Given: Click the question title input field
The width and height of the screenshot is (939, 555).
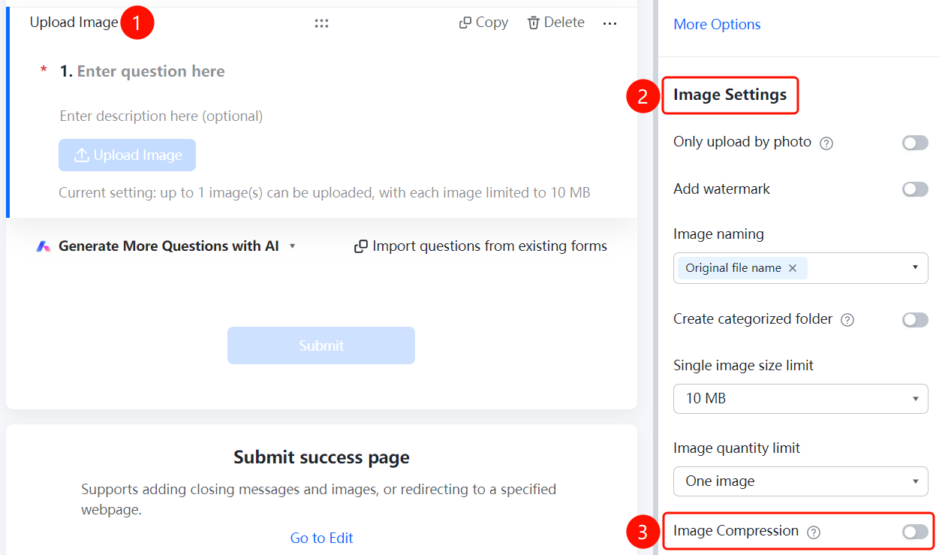Looking at the screenshot, I should [x=151, y=71].
